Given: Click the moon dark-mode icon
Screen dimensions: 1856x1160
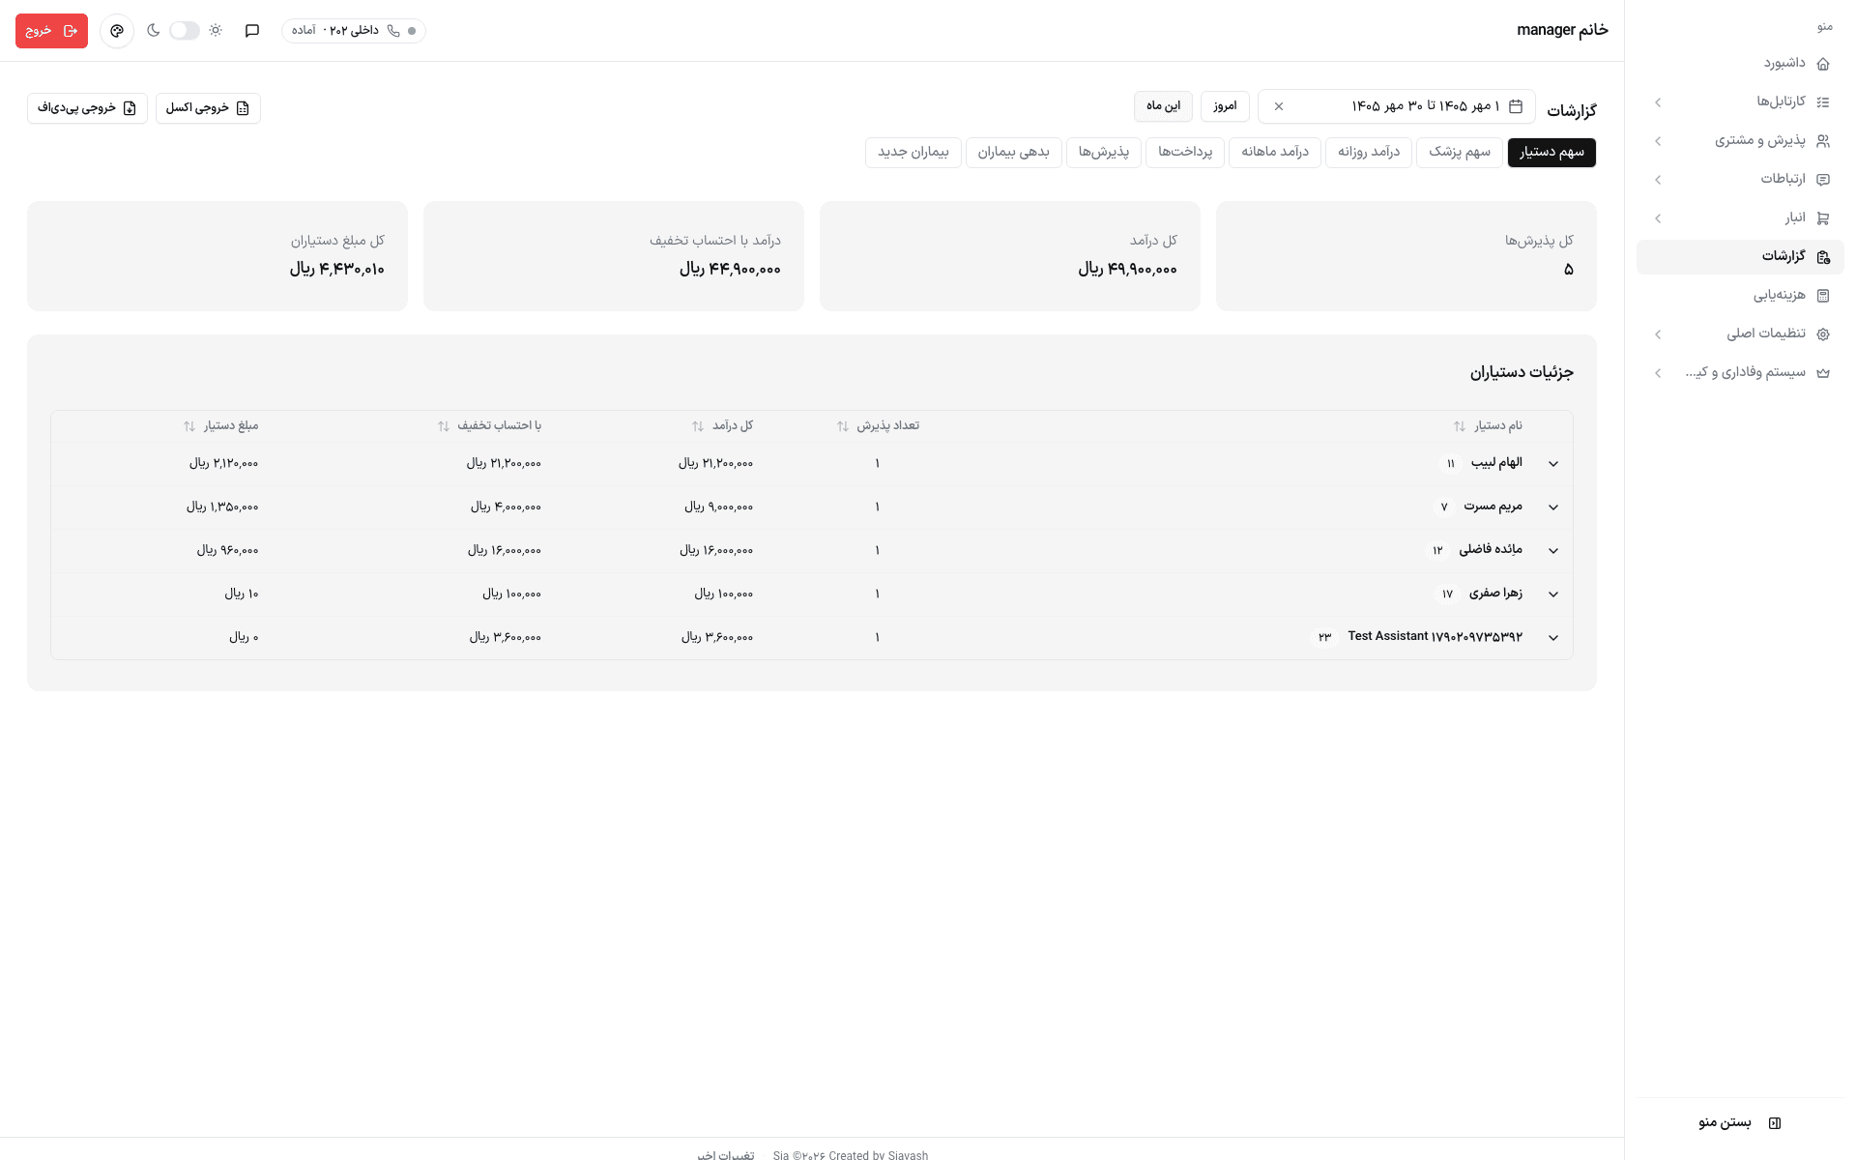Looking at the screenshot, I should [x=153, y=31].
